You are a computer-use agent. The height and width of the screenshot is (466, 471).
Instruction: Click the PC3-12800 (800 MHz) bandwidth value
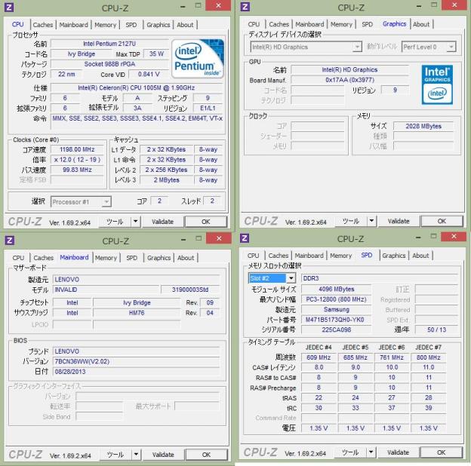(336, 299)
